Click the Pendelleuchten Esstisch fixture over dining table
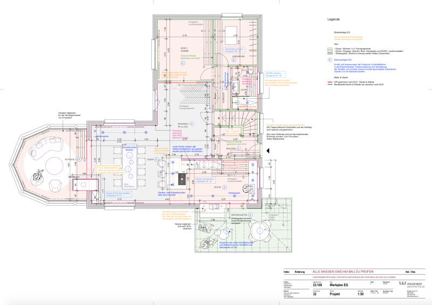 pos(129,155)
